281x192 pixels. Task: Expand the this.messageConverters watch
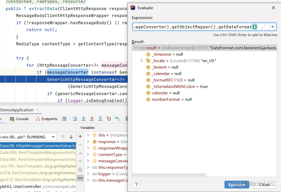point(88,180)
